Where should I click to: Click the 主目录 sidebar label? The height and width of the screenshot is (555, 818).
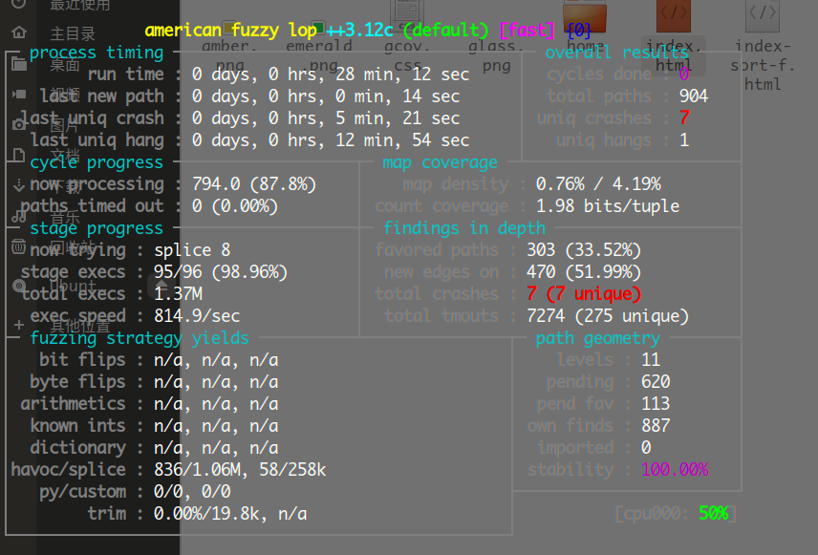[73, 33]
